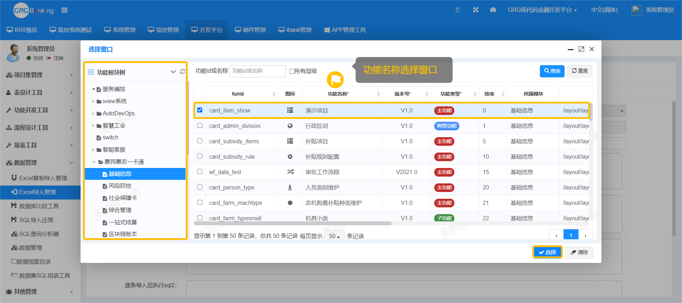Toggle the hamburger sidebar menu icon
The width and height of the screenshot is (682, 303).
(x=64, y=10)
